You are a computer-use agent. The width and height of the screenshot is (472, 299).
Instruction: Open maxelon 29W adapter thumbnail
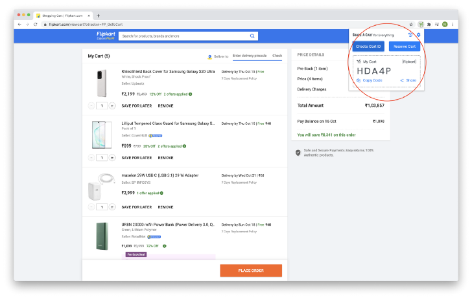coord(101,186)
